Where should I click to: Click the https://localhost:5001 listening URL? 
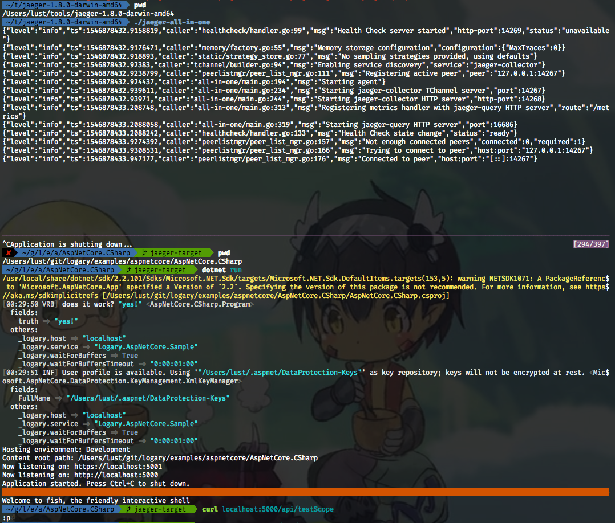(118, 467)
